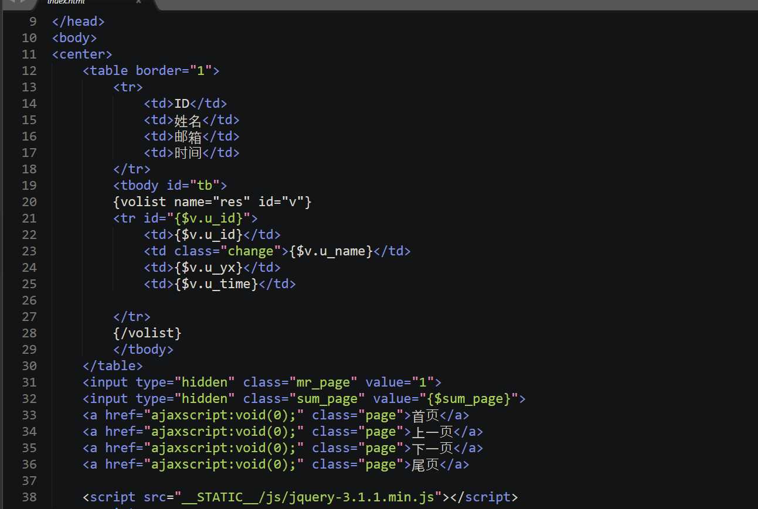Click the ID cell text
This screenshot has width=758, height=509.
click(x=182, y=104)
